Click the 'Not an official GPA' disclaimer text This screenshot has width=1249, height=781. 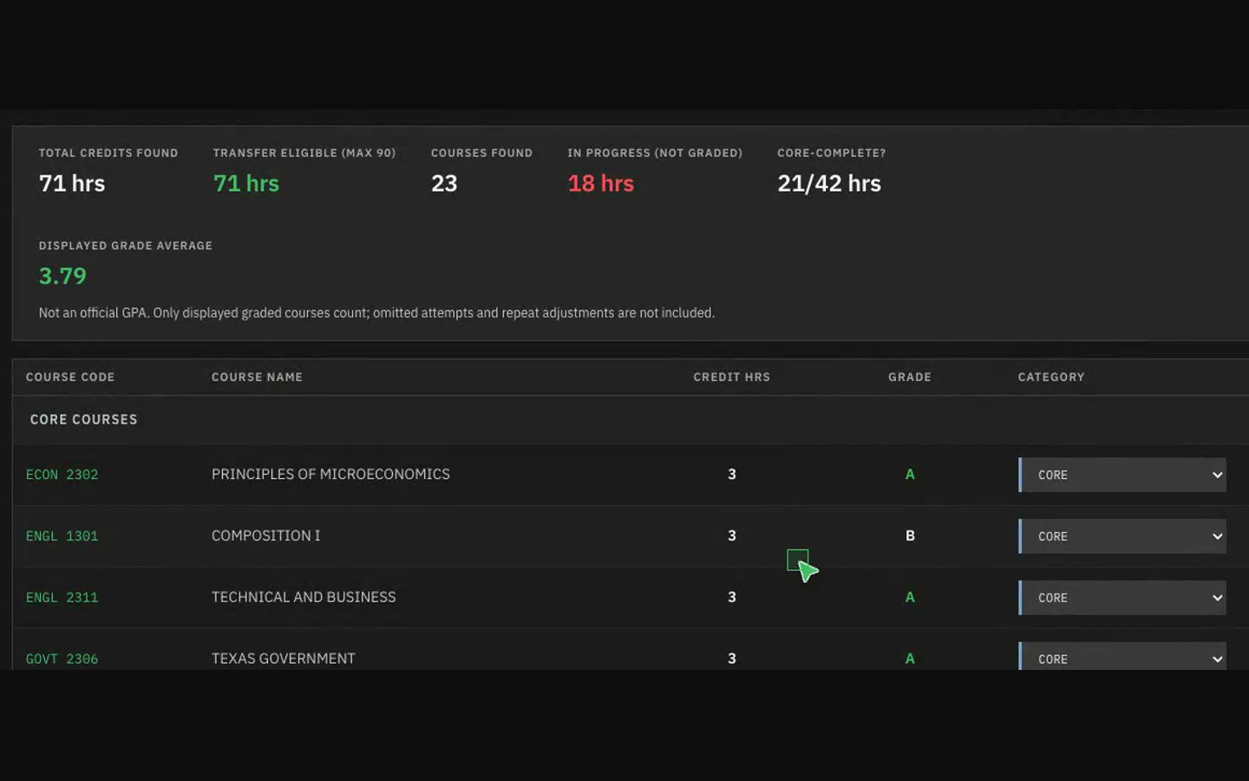[376, 312]
